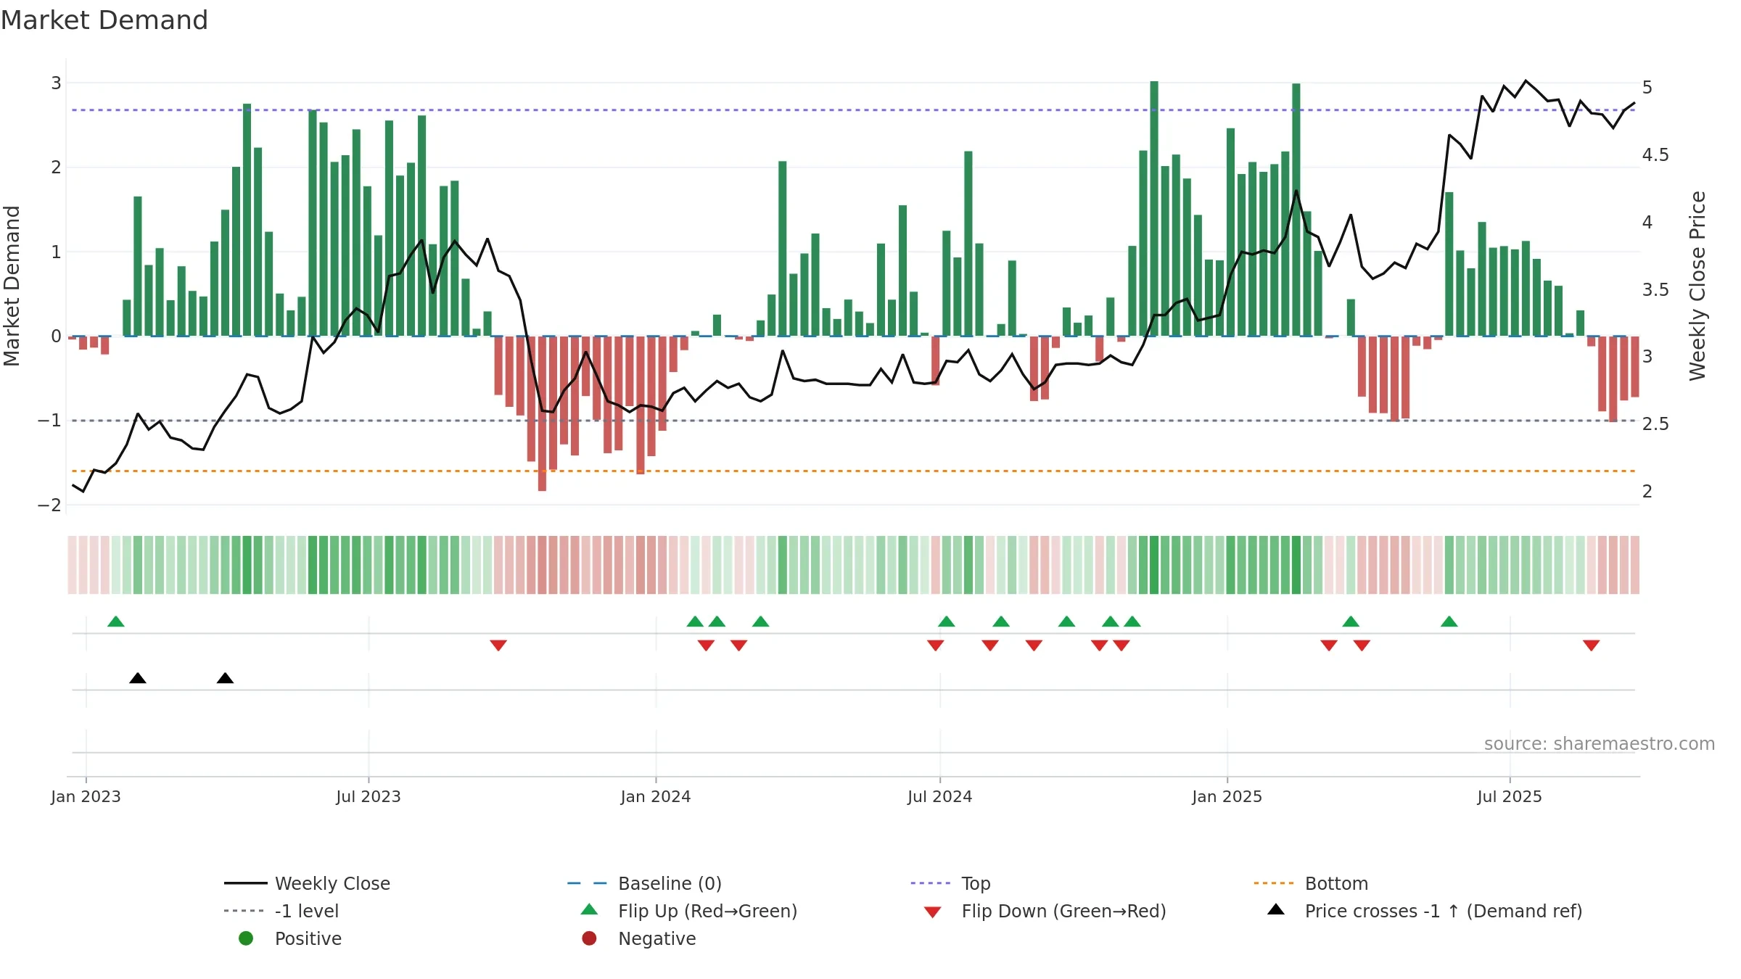Click the right y-axis value 2.5

[1655, 424]
